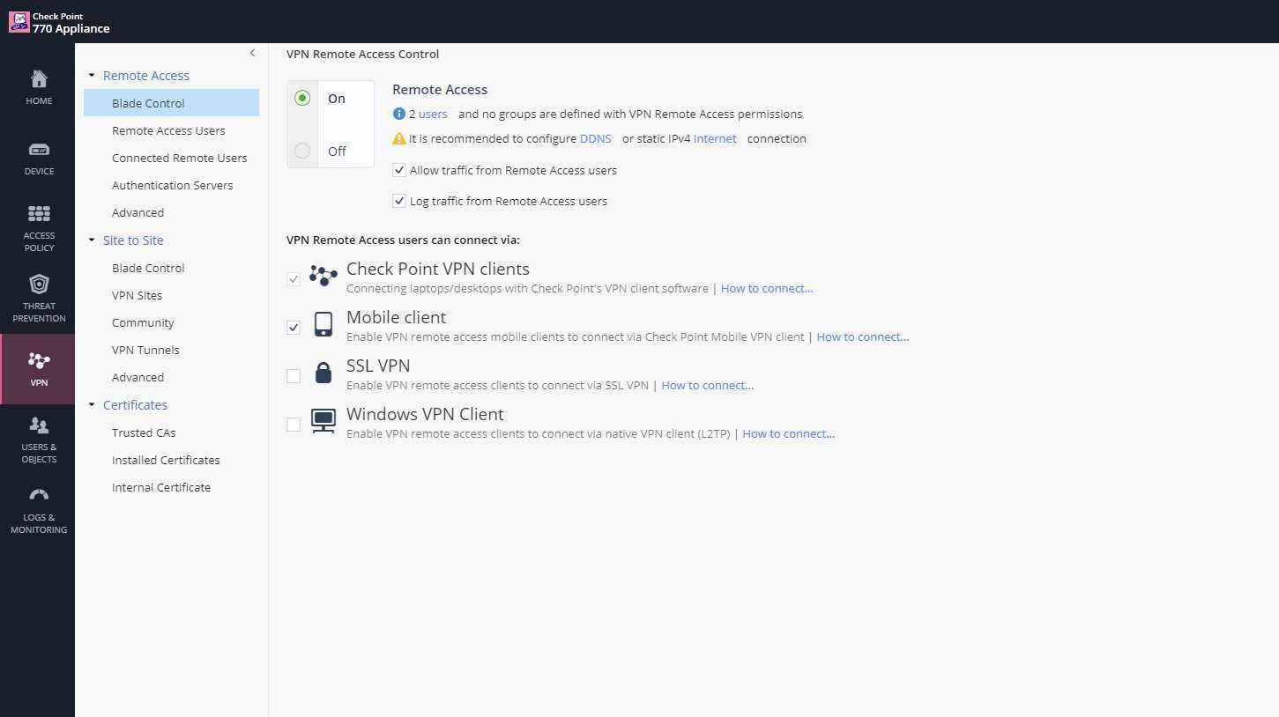1279x717 pixels.
Task: Open Blade Control under Remote Access
Action: pos(171,103)
